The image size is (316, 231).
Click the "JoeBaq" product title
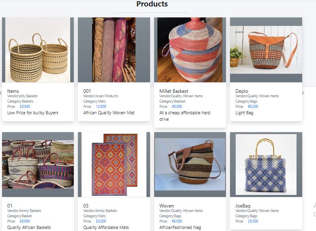click(243, 206)
